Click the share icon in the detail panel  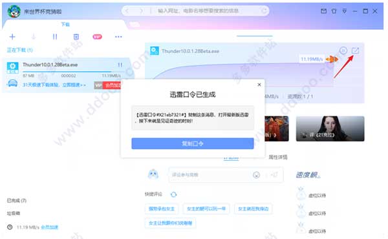355,50
